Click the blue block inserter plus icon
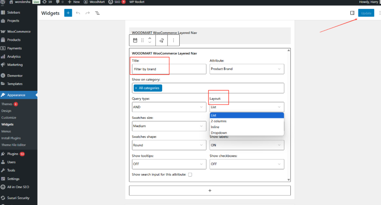 pos(68,13)
